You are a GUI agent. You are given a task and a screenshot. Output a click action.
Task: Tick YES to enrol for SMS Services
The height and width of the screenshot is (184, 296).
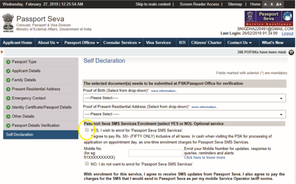coord(87,130)
